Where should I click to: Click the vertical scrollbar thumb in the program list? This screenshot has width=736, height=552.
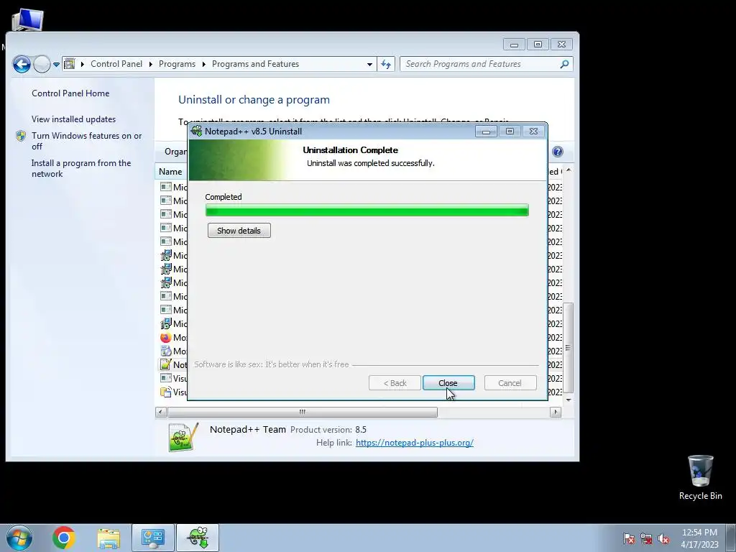568,348
